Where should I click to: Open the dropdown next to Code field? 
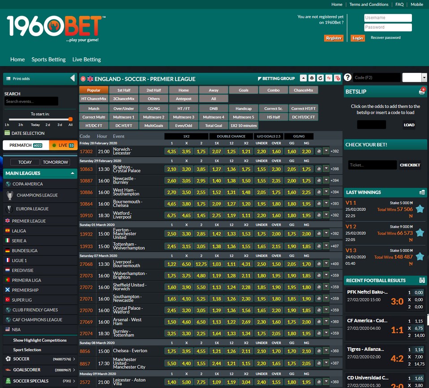pos(424,77)
